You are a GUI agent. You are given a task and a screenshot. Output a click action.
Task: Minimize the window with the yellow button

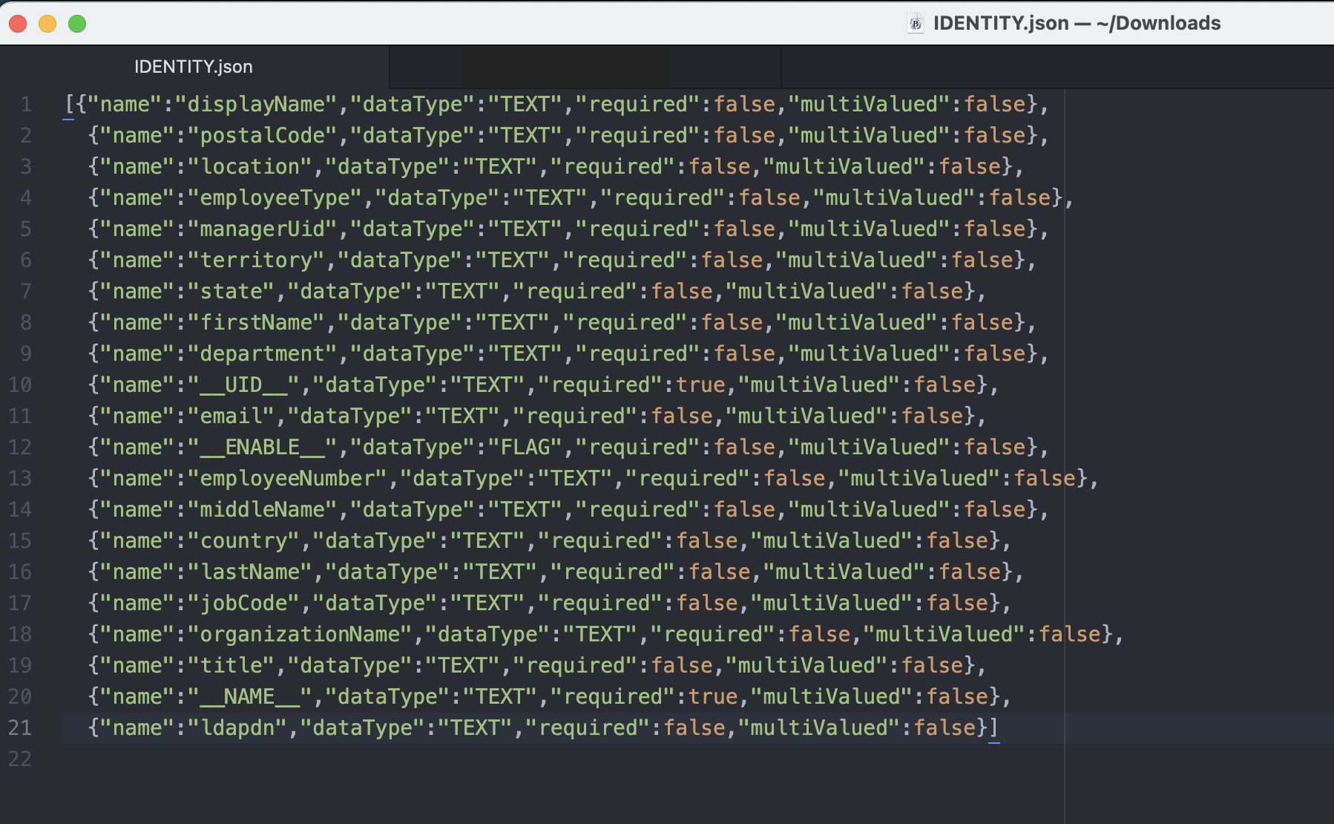(x=47, y=24)
